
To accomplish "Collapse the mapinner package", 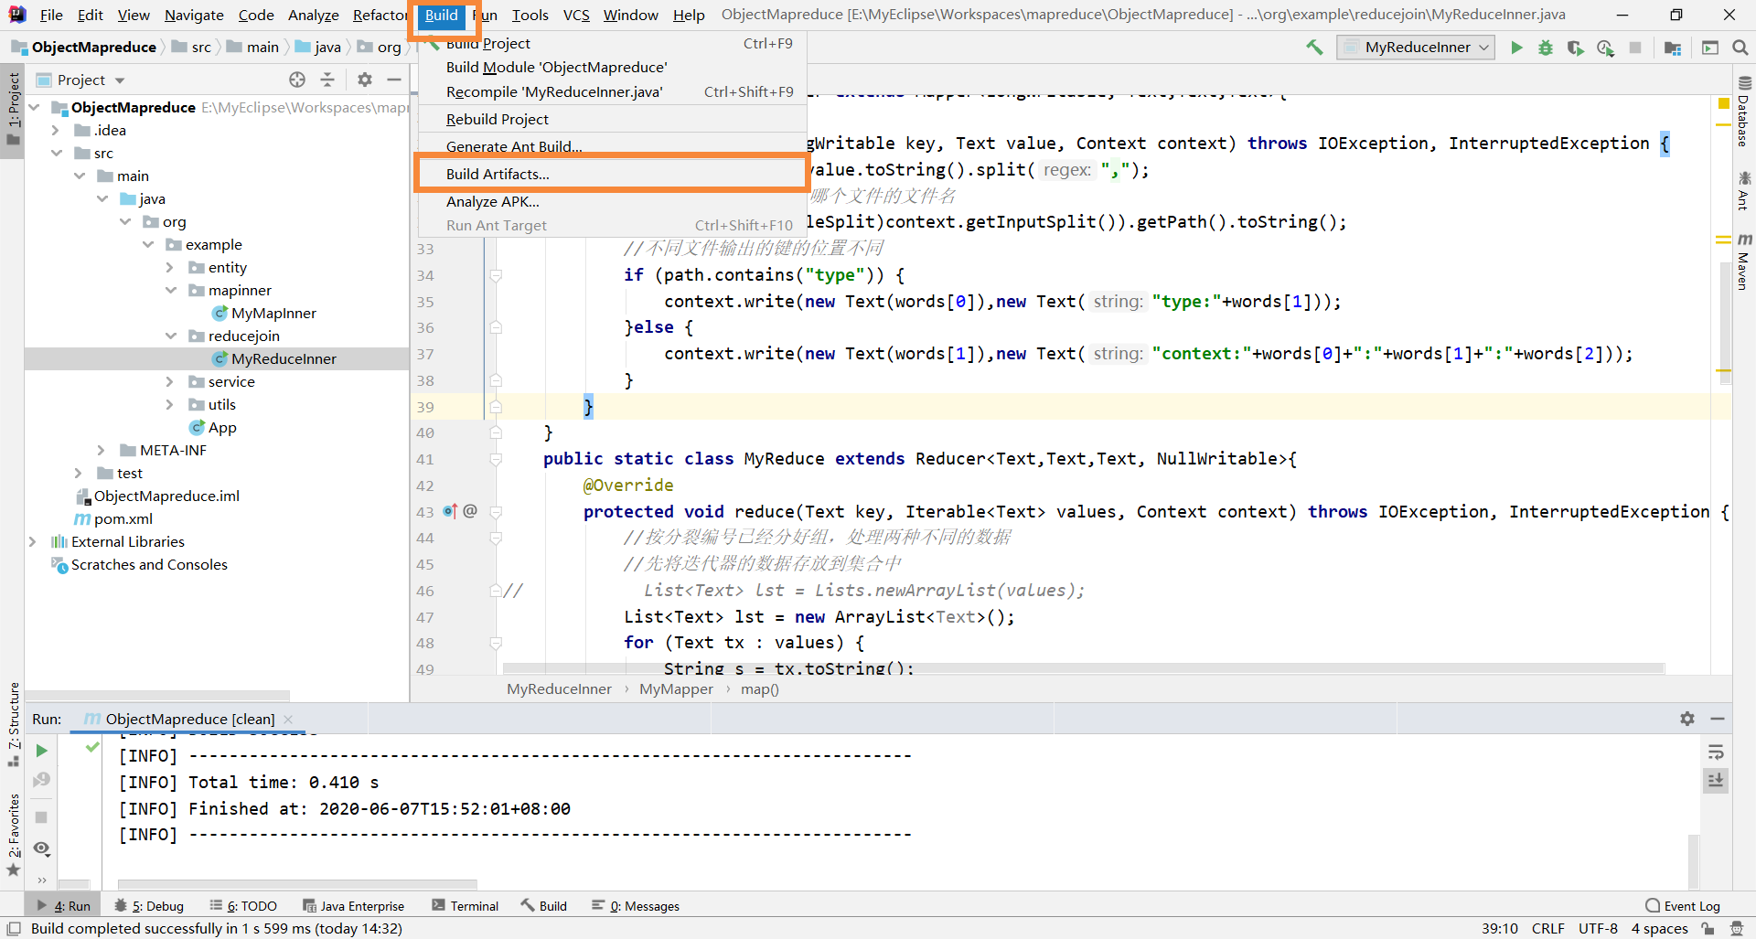I will pyautogui.click(x=170, y=290).
